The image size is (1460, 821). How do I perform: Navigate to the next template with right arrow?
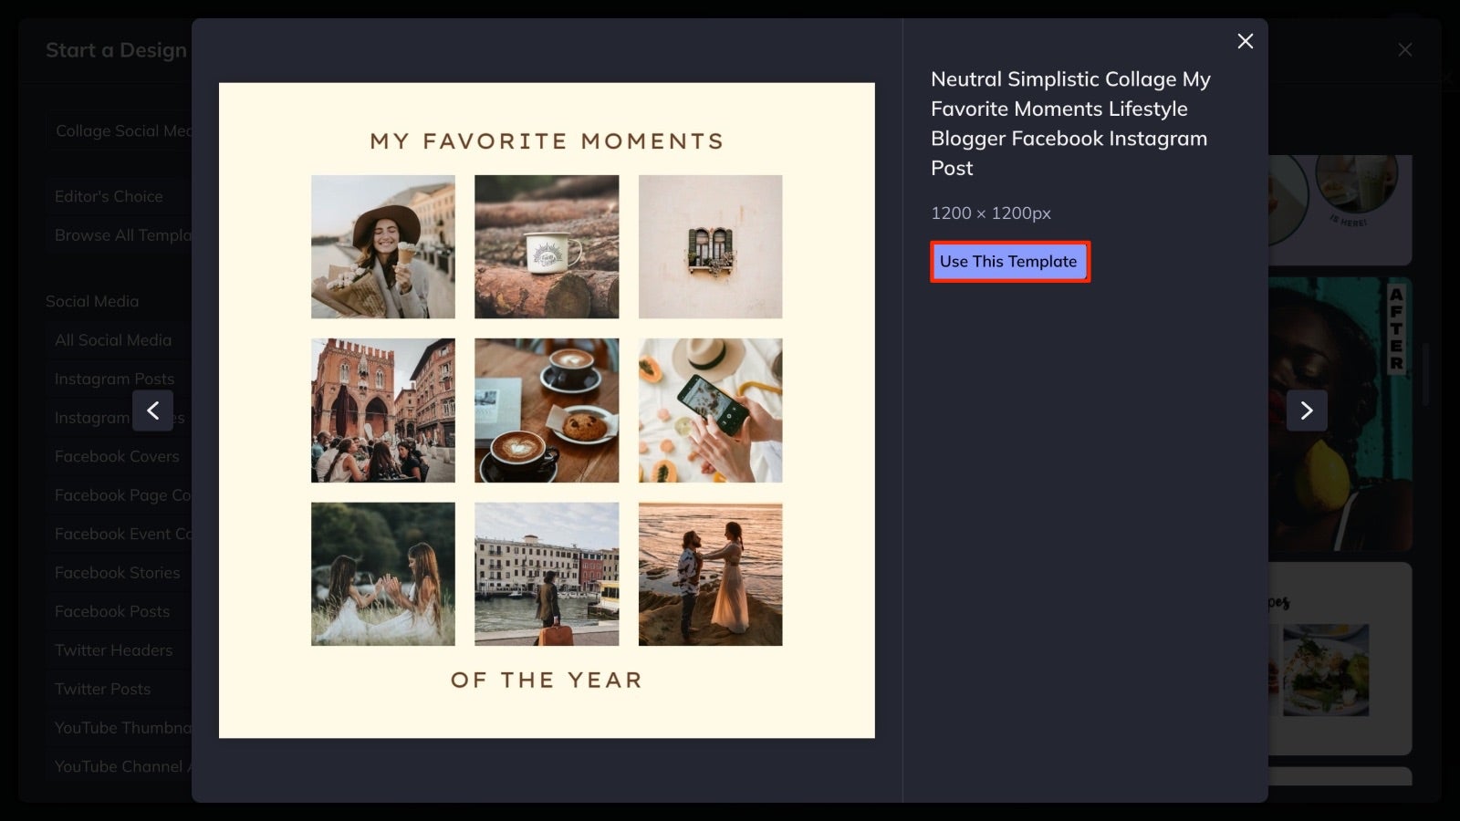[1307, 410]
